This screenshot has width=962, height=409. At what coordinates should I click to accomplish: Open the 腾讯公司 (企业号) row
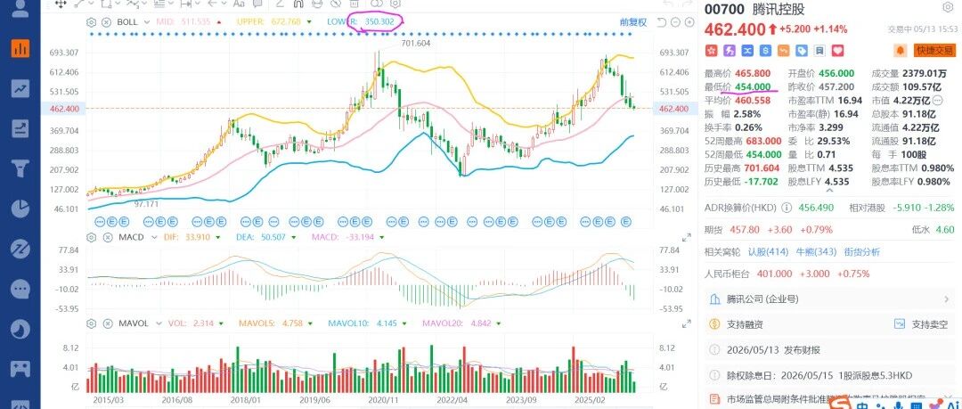[830, 299]
